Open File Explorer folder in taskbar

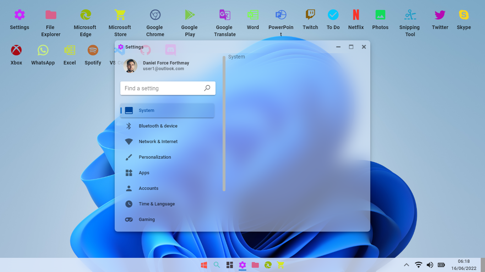click(x=255, y=265)
